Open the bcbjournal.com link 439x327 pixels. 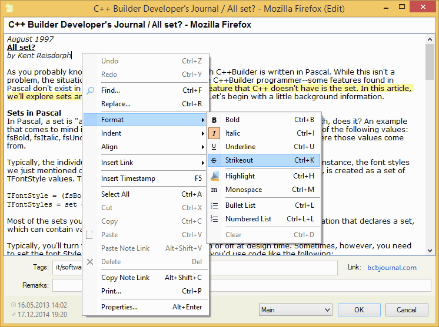(x=392, y=268)
